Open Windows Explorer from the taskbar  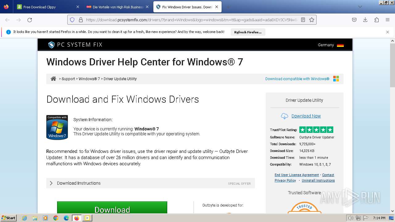pos(35,218)
